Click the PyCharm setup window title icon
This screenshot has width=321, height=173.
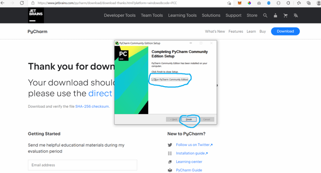[117, 43]
